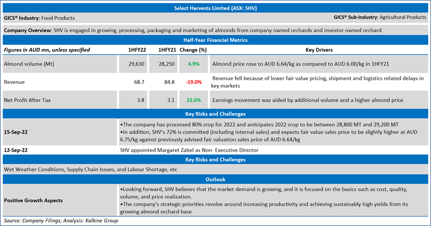Select the Almond volume (Mt) row label
The image size is (431, 226).
click(29, 64)
